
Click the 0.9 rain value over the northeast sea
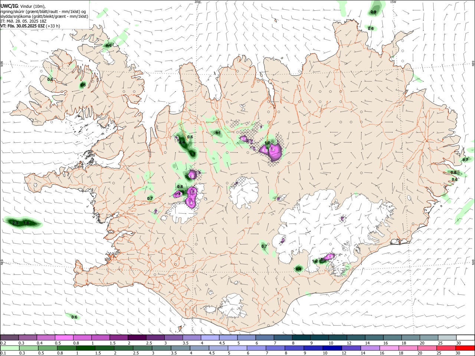373,12
